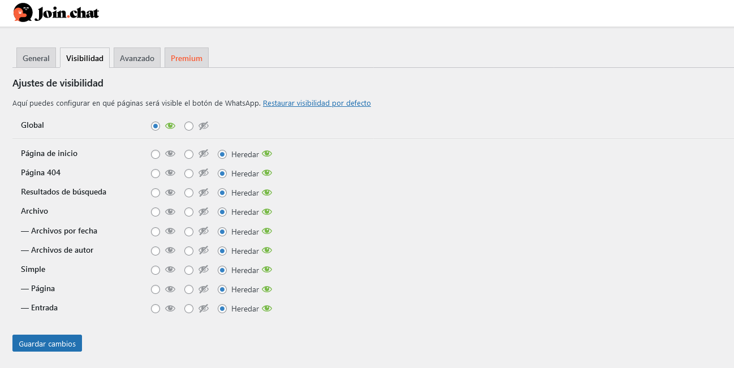734x368 pixels.
Task: Click the visible eye icon for Archivo
Action: (x=170, y=212)
